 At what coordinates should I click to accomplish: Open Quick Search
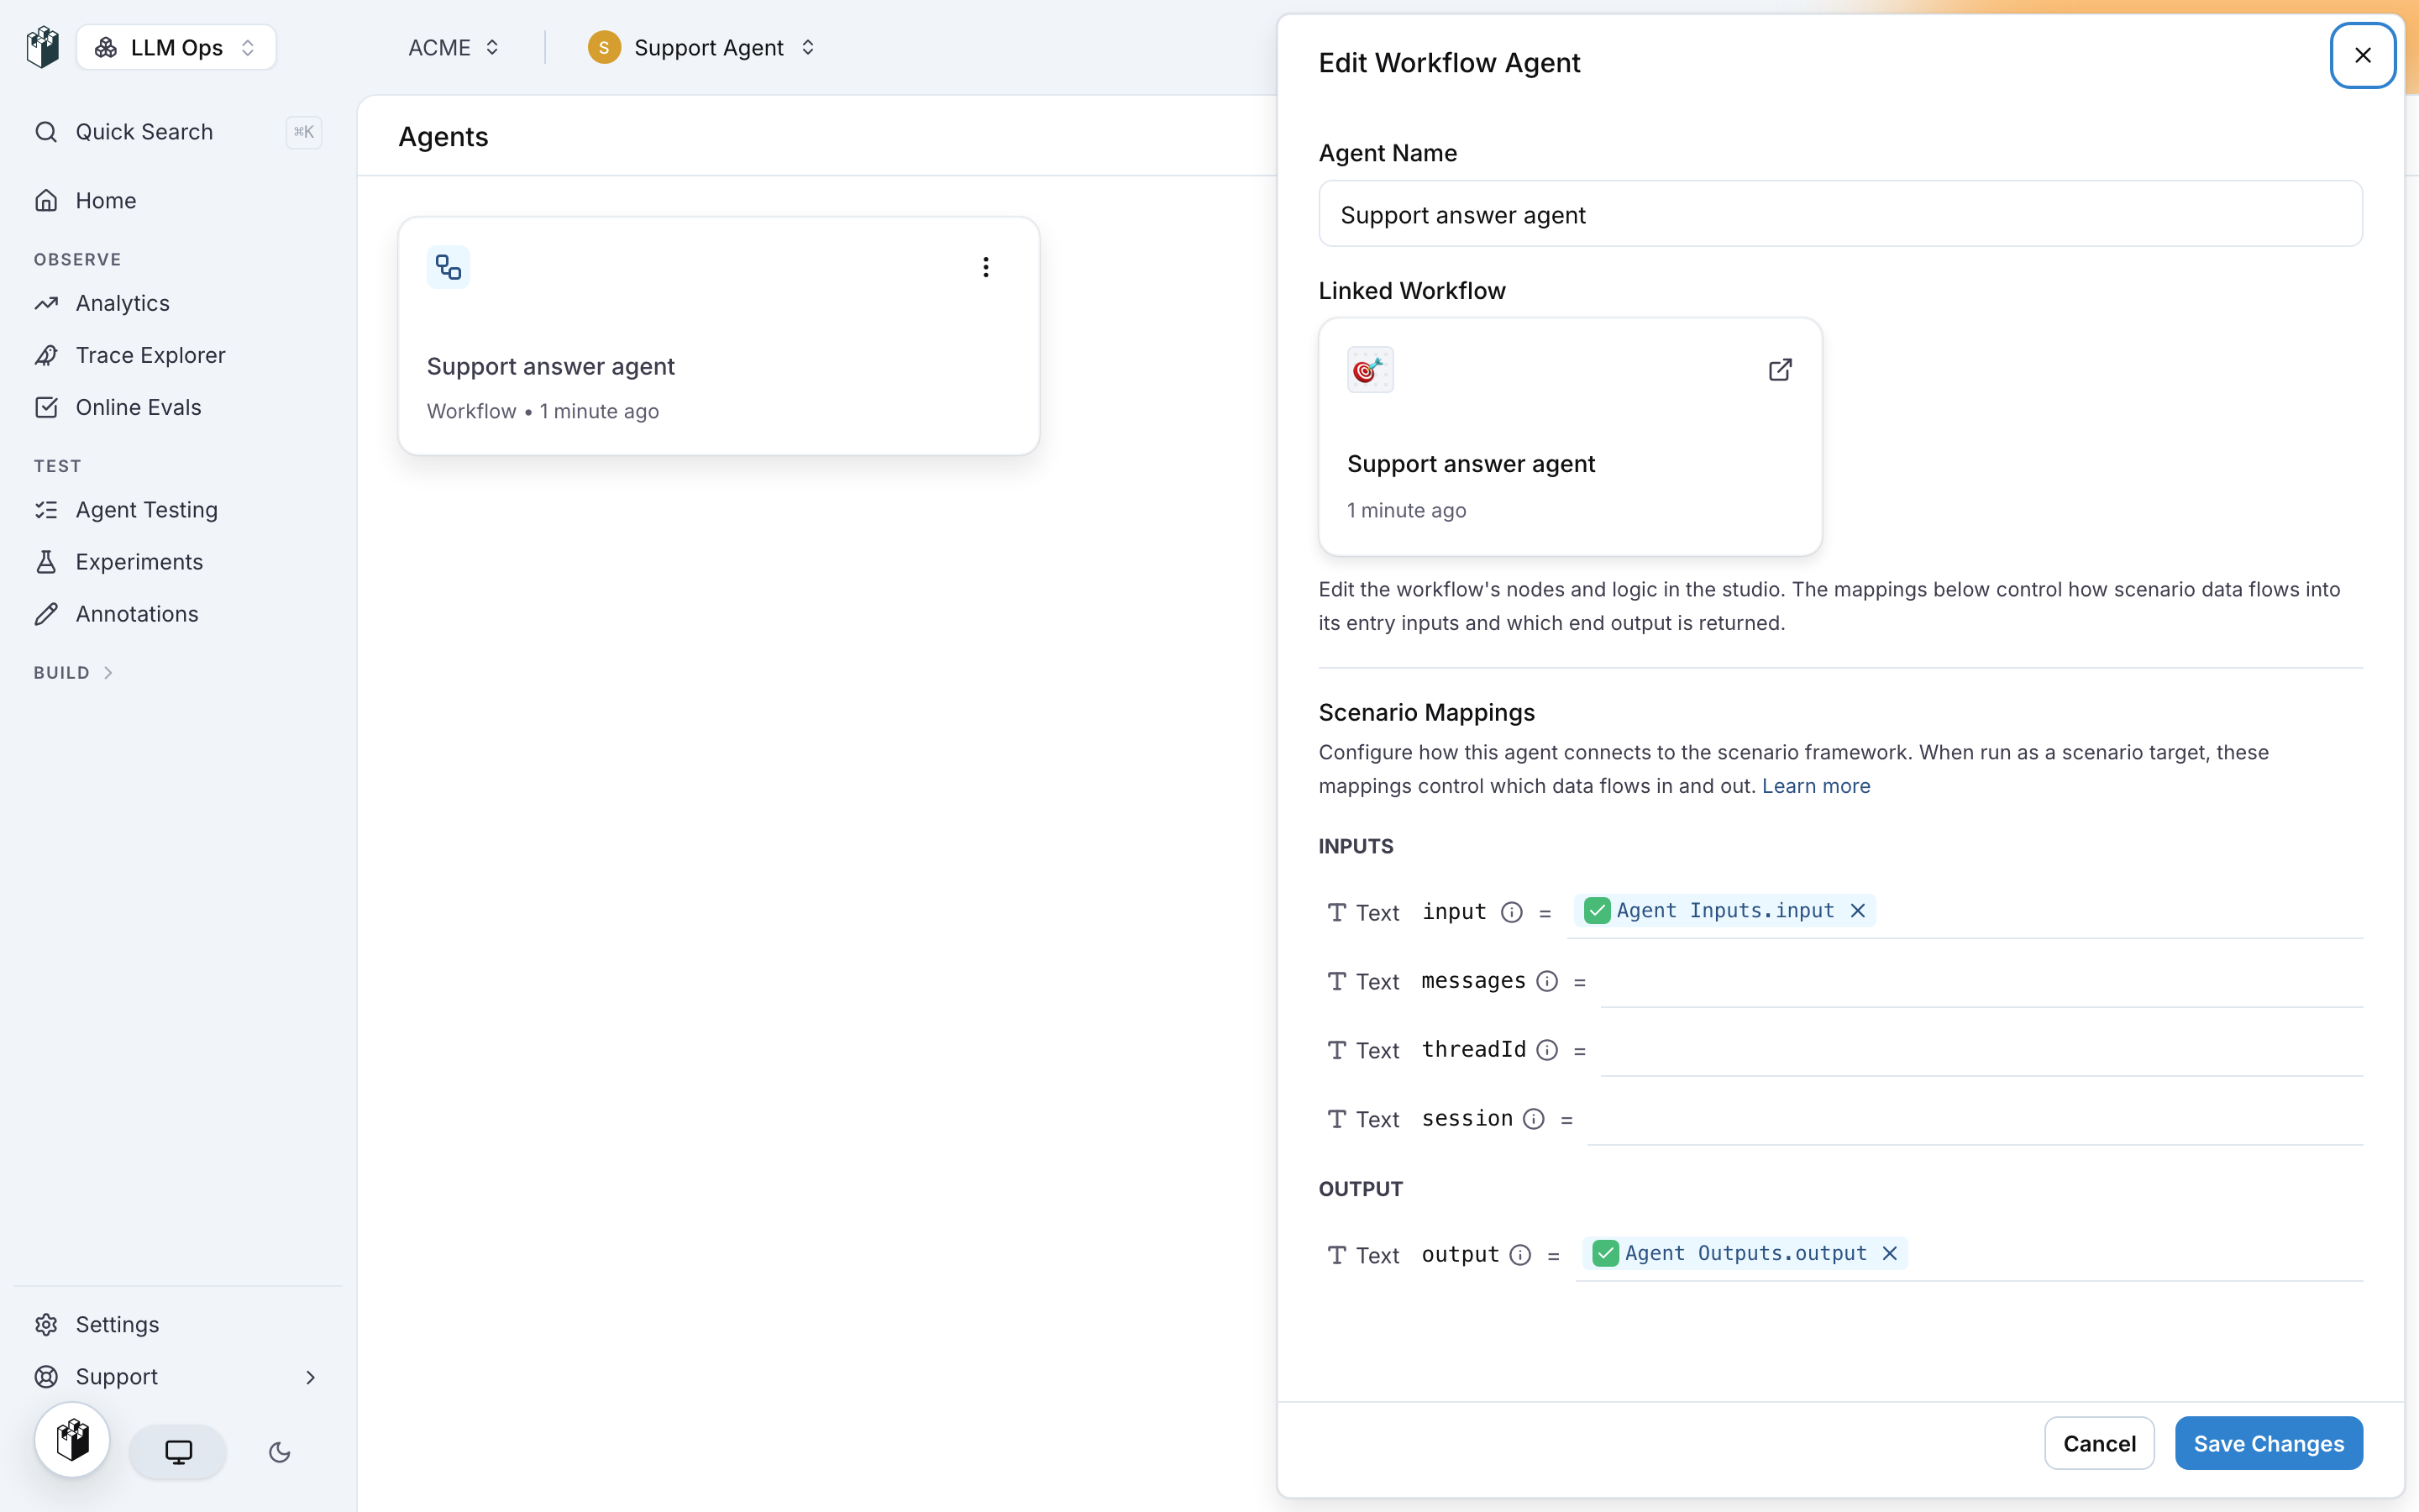point(178,132)
